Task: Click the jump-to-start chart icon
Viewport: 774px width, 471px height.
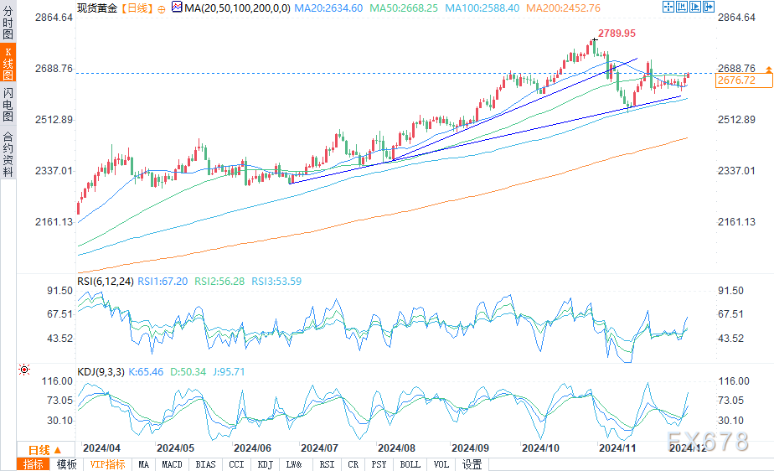Action: click(x=682, y=7)
